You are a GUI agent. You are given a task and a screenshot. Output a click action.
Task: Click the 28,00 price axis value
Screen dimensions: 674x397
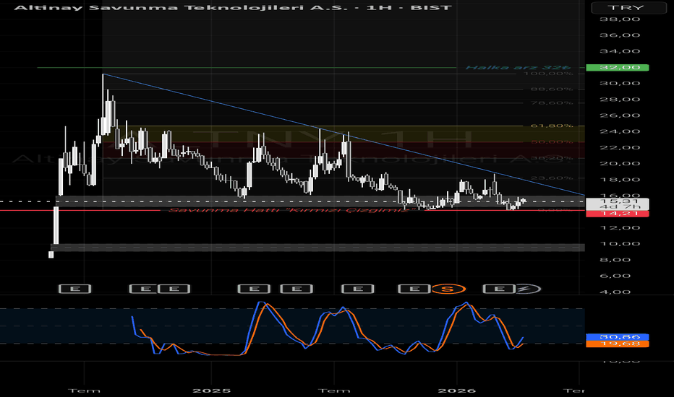coord(620,100)
